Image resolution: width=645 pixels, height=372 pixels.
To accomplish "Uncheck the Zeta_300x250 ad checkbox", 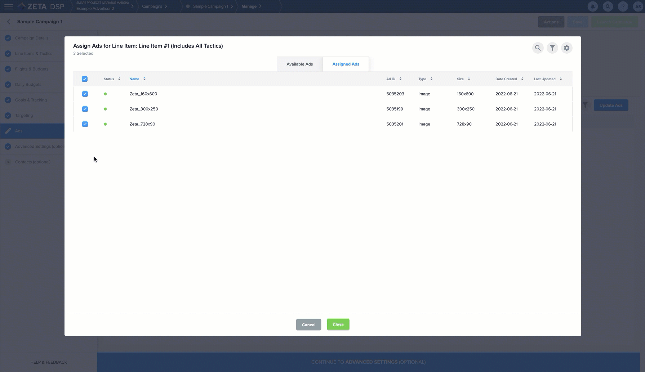I will [85, 109].
